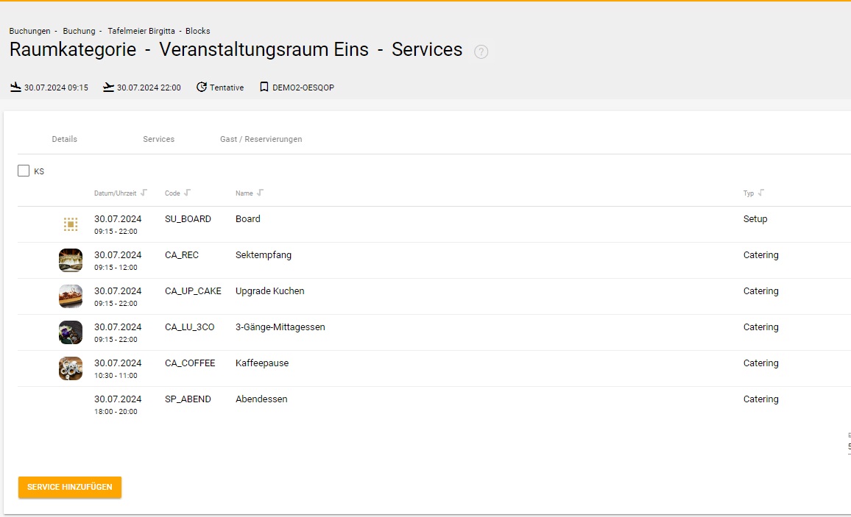Click the Kaffeepause service name

262,363
